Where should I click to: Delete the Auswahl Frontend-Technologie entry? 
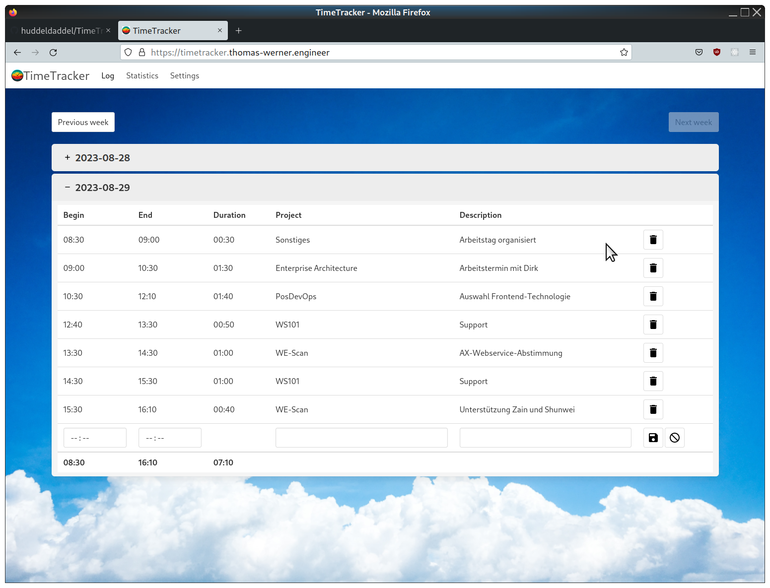click(653, 296)
